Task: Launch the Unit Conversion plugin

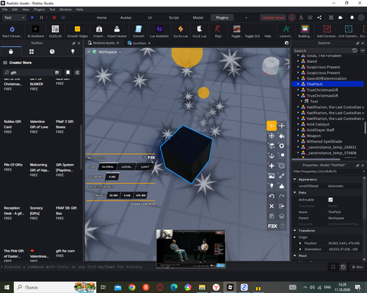Action: [348, 31]
